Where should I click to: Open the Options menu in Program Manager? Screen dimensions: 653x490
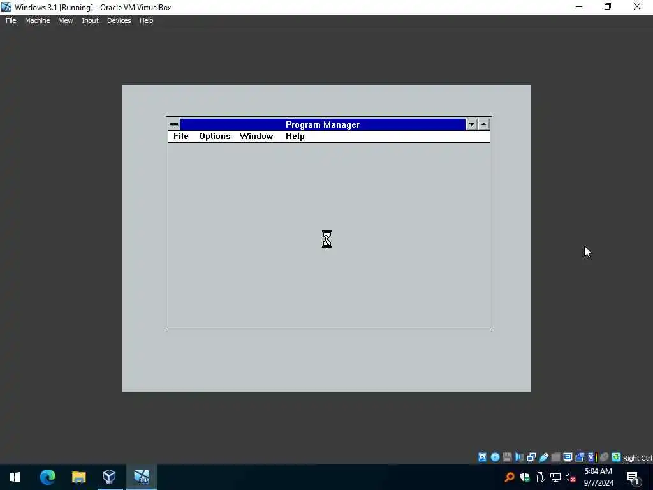point(214,137)
